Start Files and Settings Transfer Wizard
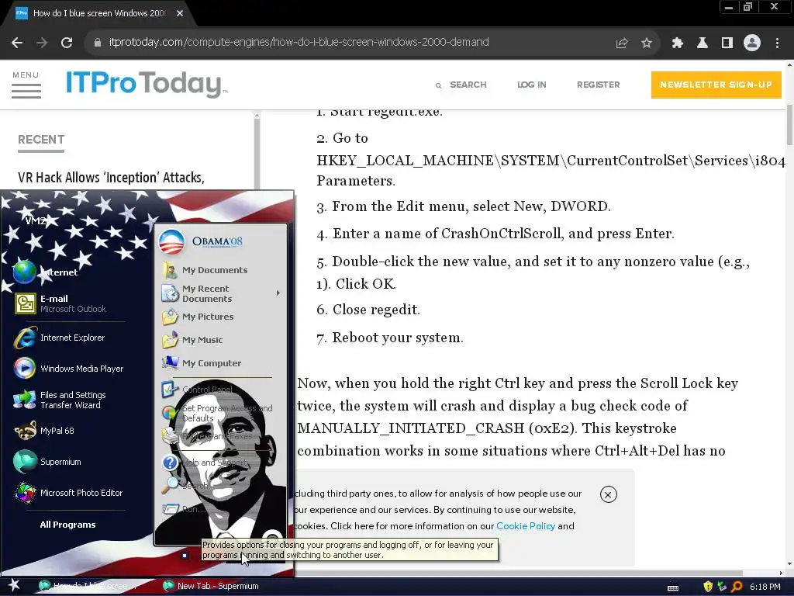Image resolution: width=794 pixels, height=596 pixels. (x=60, y=400)
